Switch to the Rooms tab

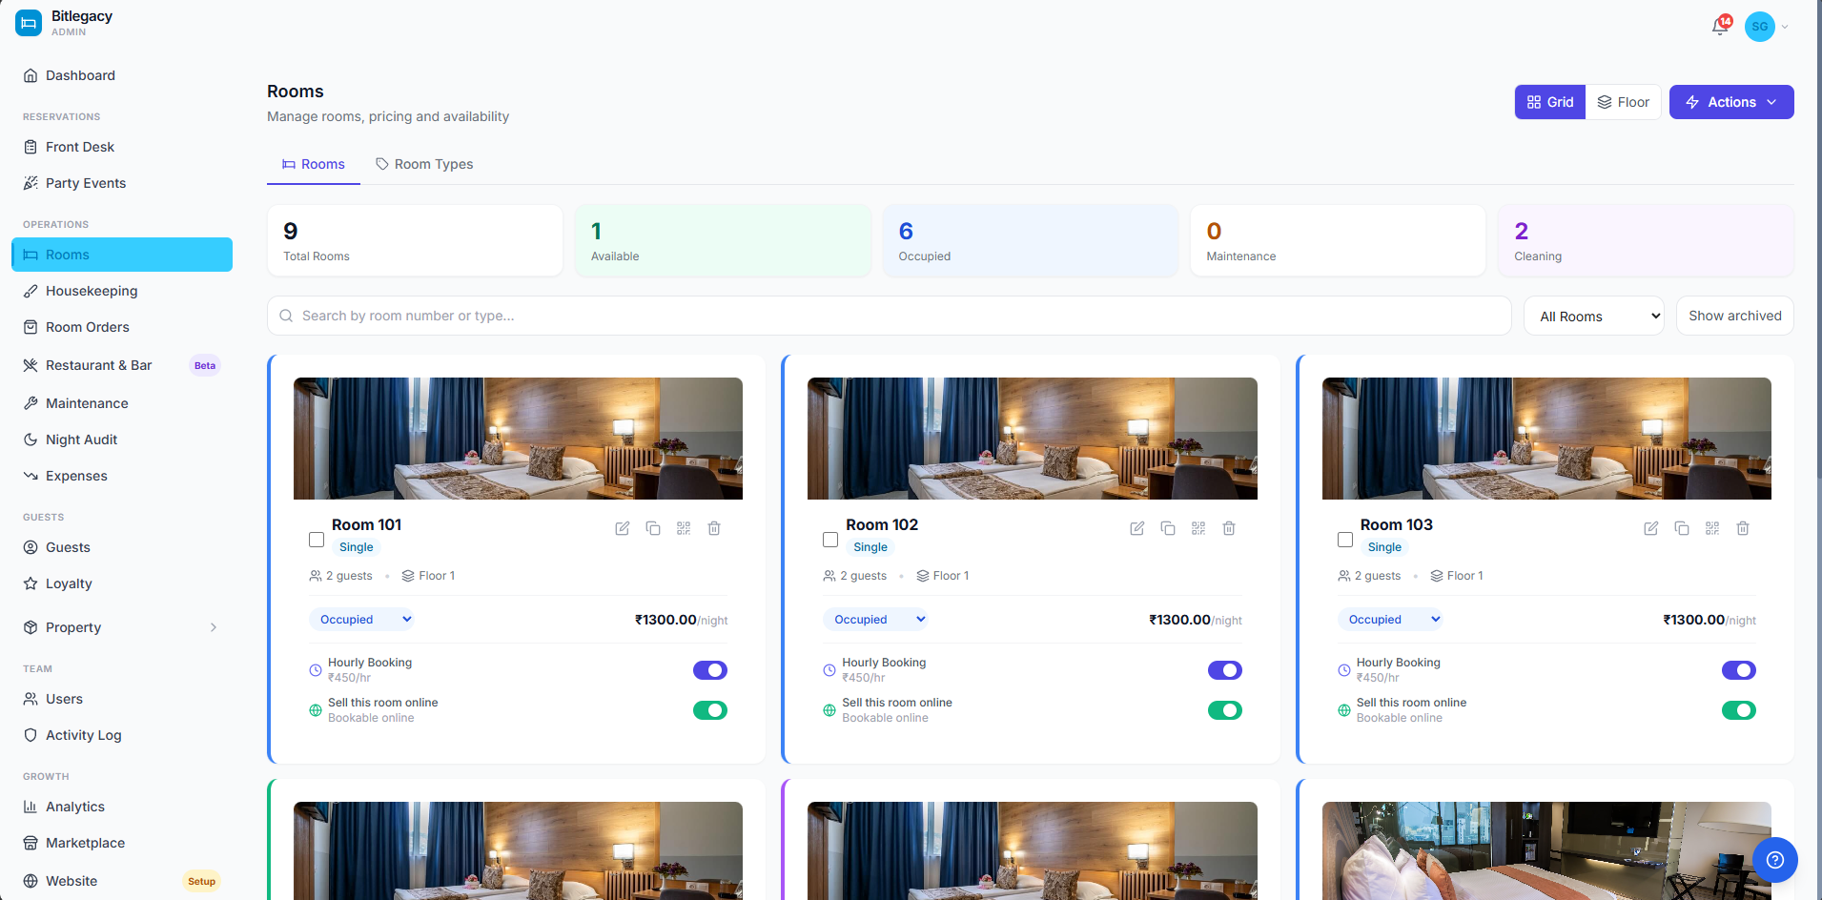tap(314, 164)
